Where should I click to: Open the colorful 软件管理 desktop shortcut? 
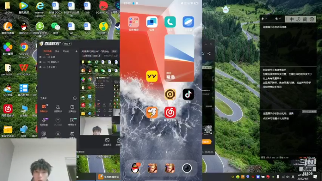coord(8,49)
